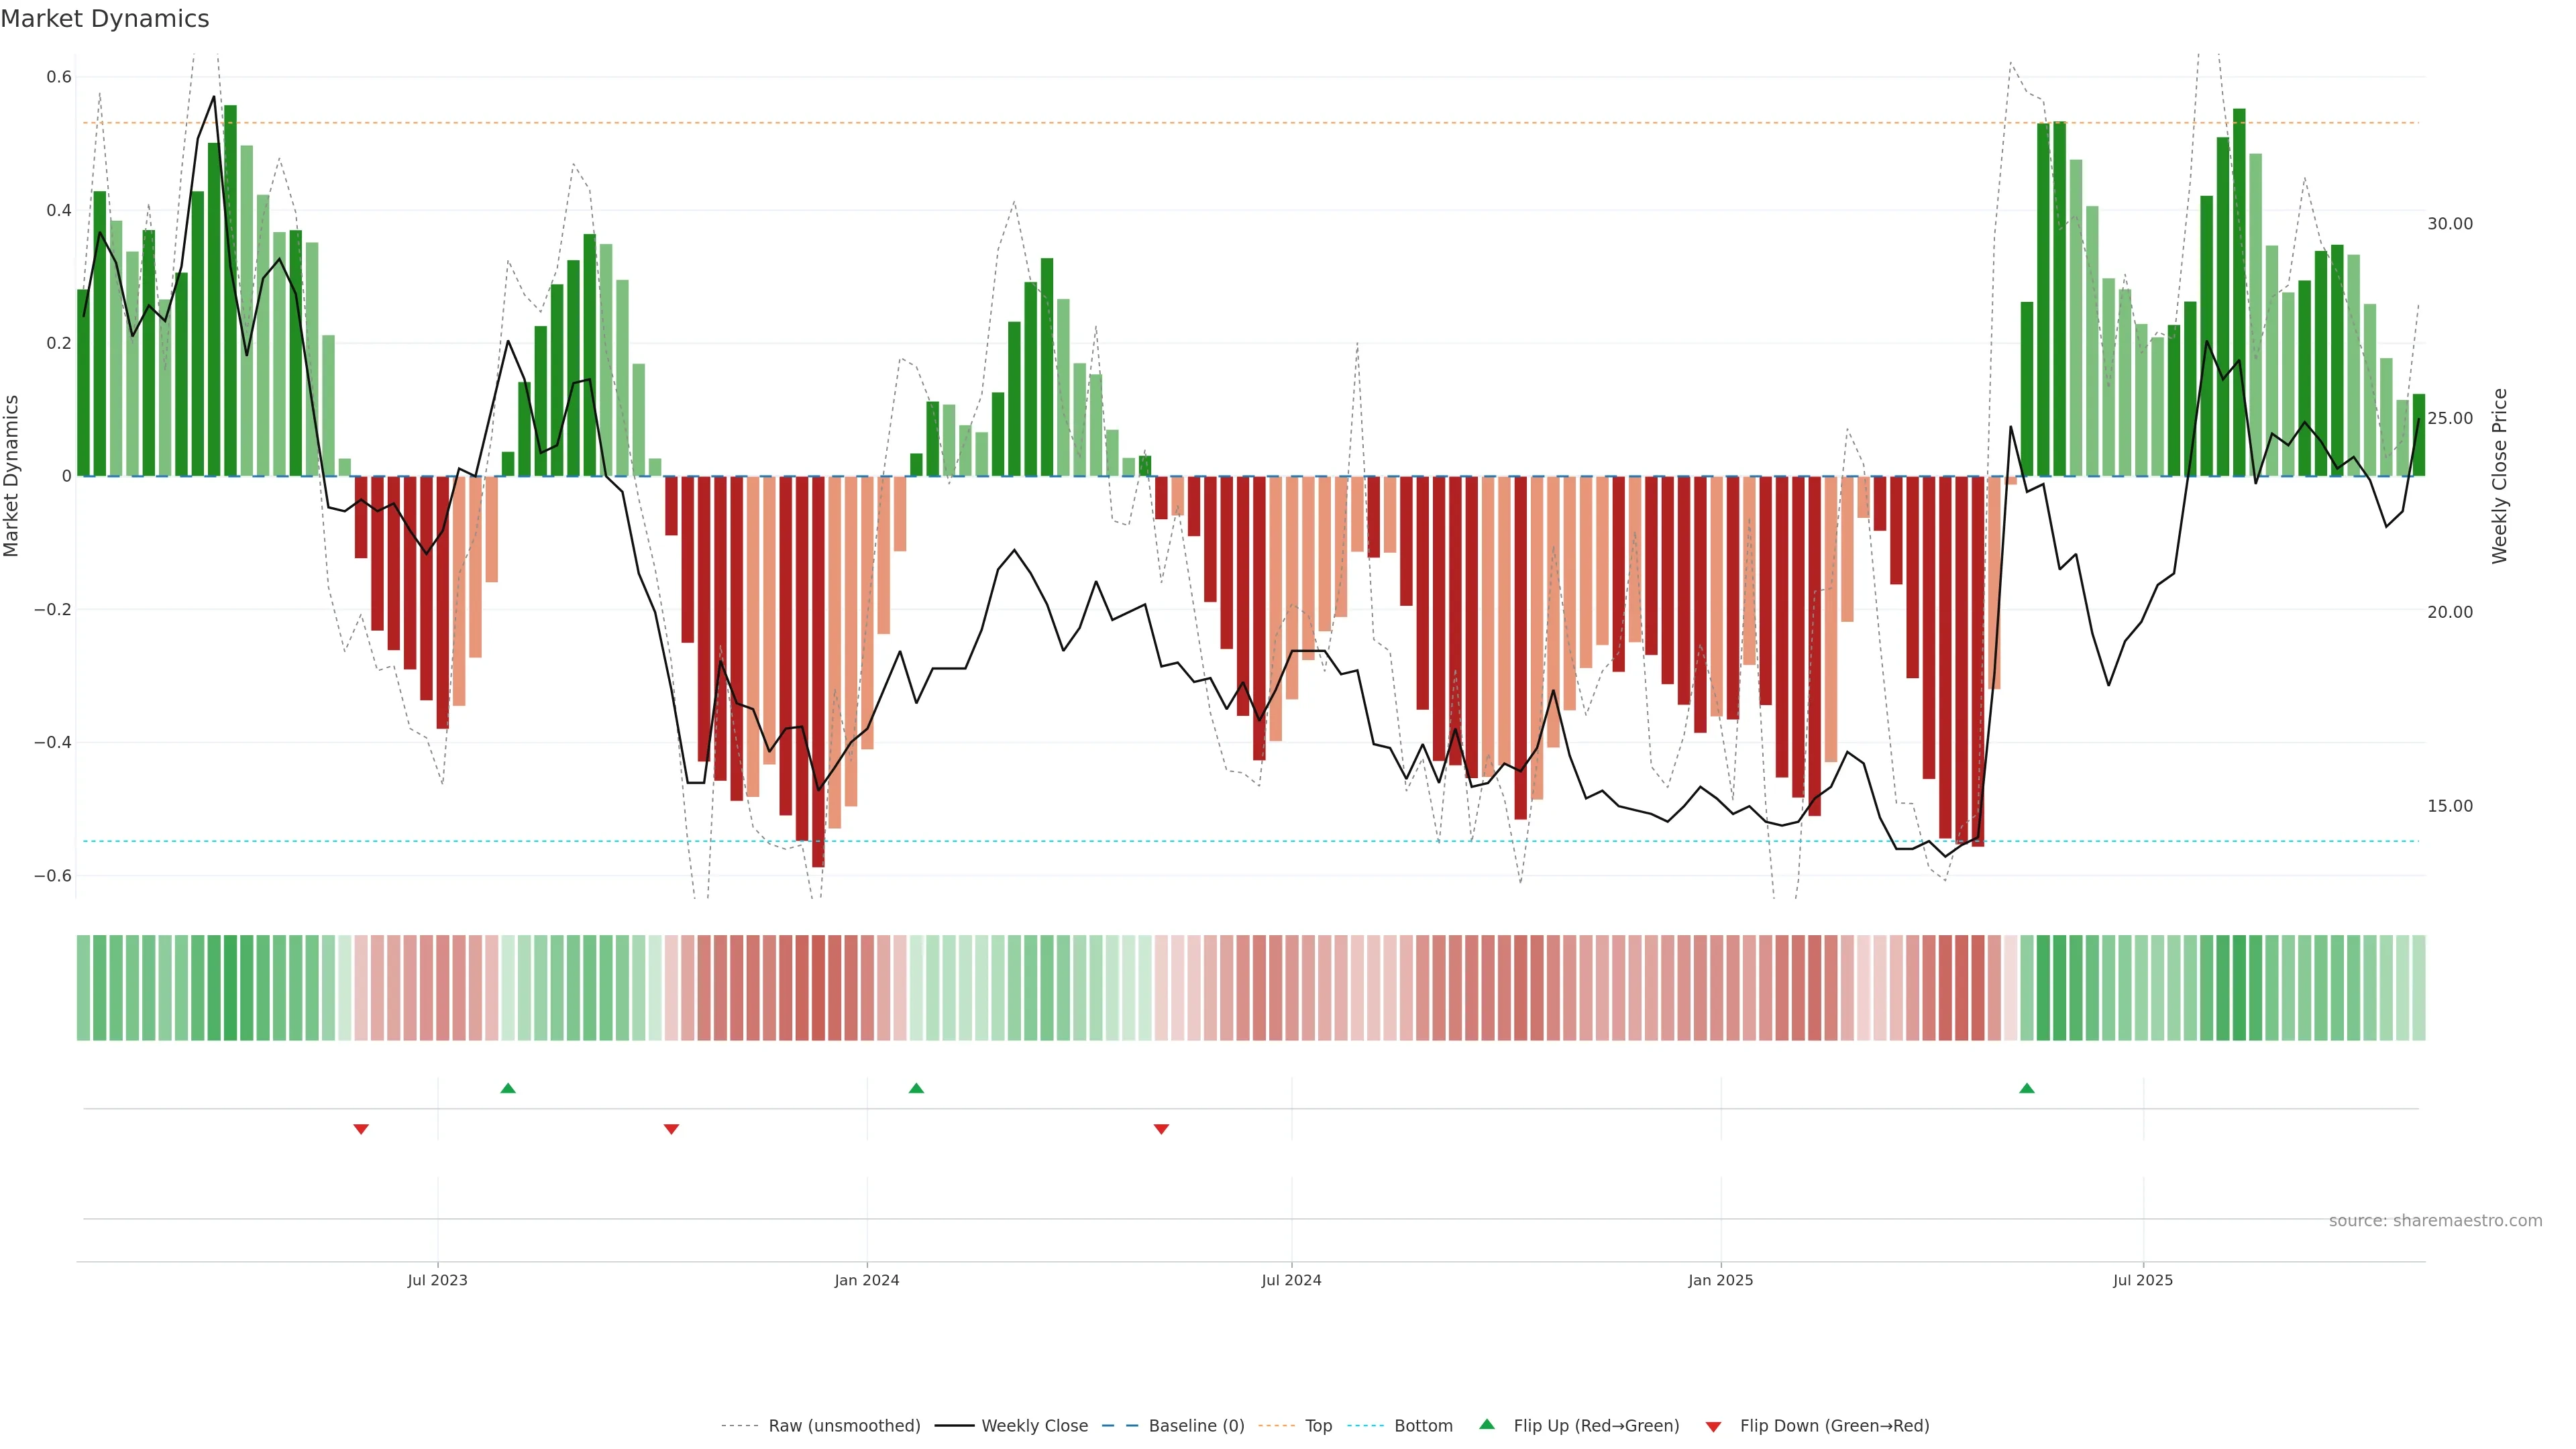
Task: Click the red flip-down triangle between Jul 2023 and Jan 2024
Action: 671,1129
